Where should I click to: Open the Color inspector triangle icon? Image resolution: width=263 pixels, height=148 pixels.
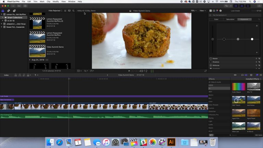217,11
